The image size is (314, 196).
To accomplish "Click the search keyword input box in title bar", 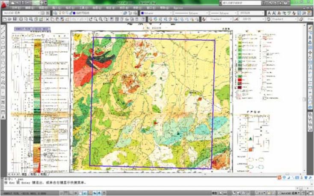I will pos(242,3).
